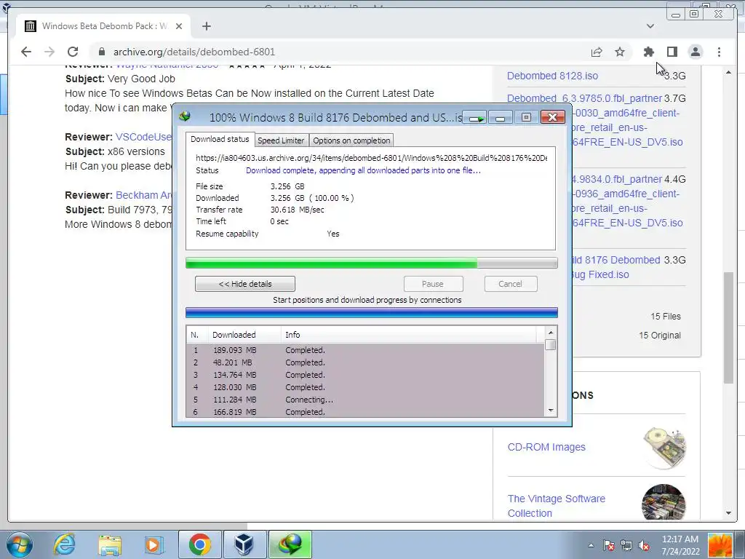Open Windows Media Player from taskbar
Screen dimensions: 745x559
(x=154, y=544)
